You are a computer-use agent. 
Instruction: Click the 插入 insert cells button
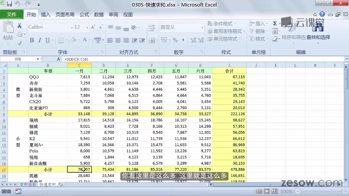click(258, 24)
